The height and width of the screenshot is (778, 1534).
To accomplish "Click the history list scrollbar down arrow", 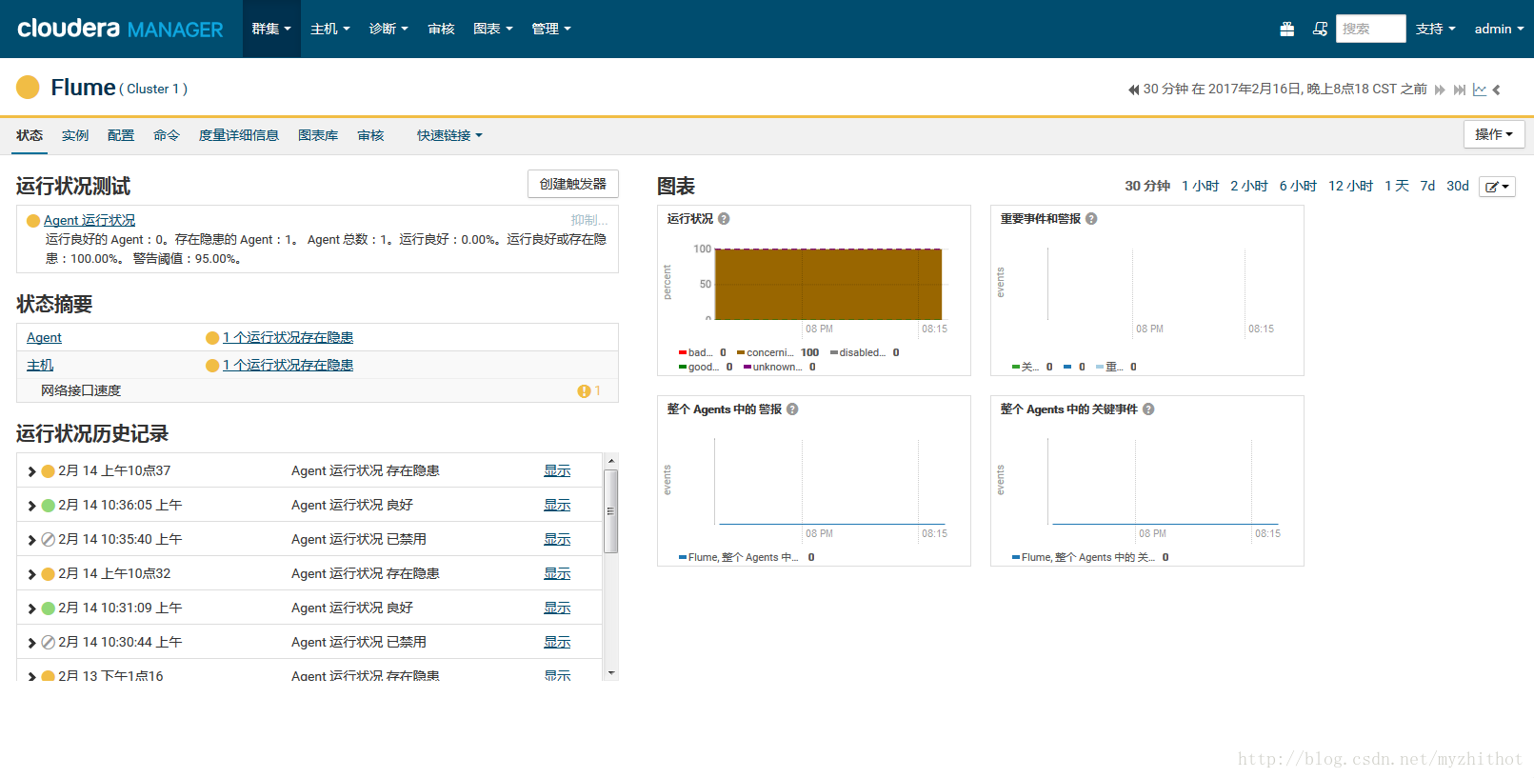I will pyautogui.click(x=611, y=673).
